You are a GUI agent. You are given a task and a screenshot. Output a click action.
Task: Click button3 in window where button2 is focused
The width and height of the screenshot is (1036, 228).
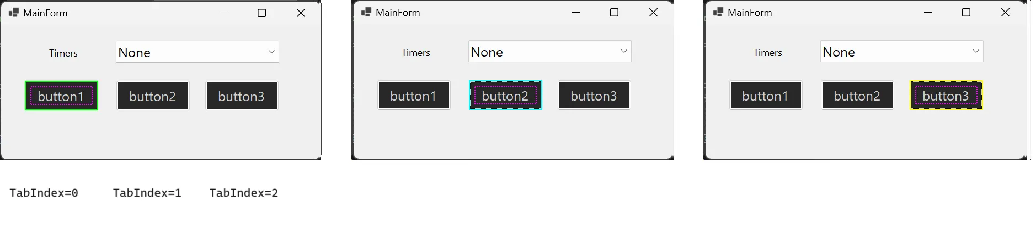click(x=594, y=96)
